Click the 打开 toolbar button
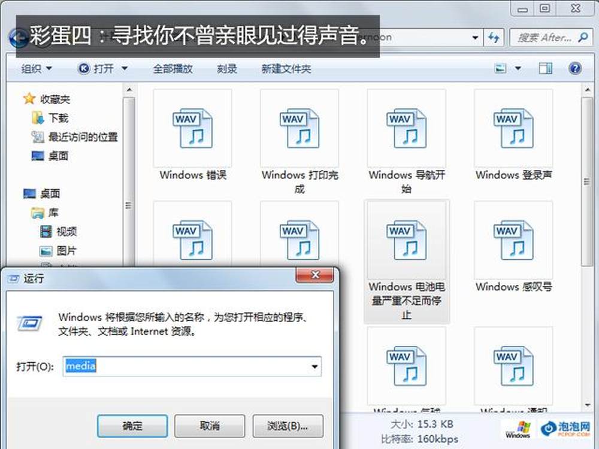599x449 pixels. pyautogui.click(x=96, y=69)
